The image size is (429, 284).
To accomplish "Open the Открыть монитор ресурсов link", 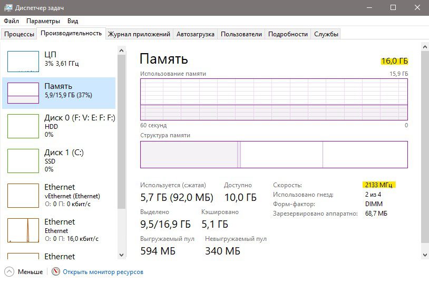I will (103, 272).
